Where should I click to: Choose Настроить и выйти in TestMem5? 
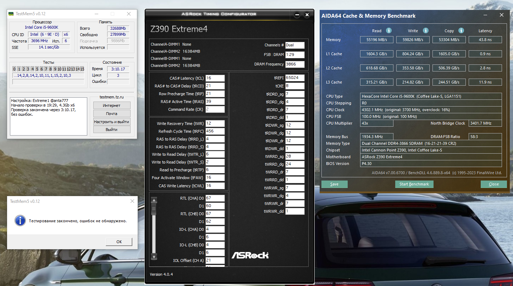coord(112,122)
